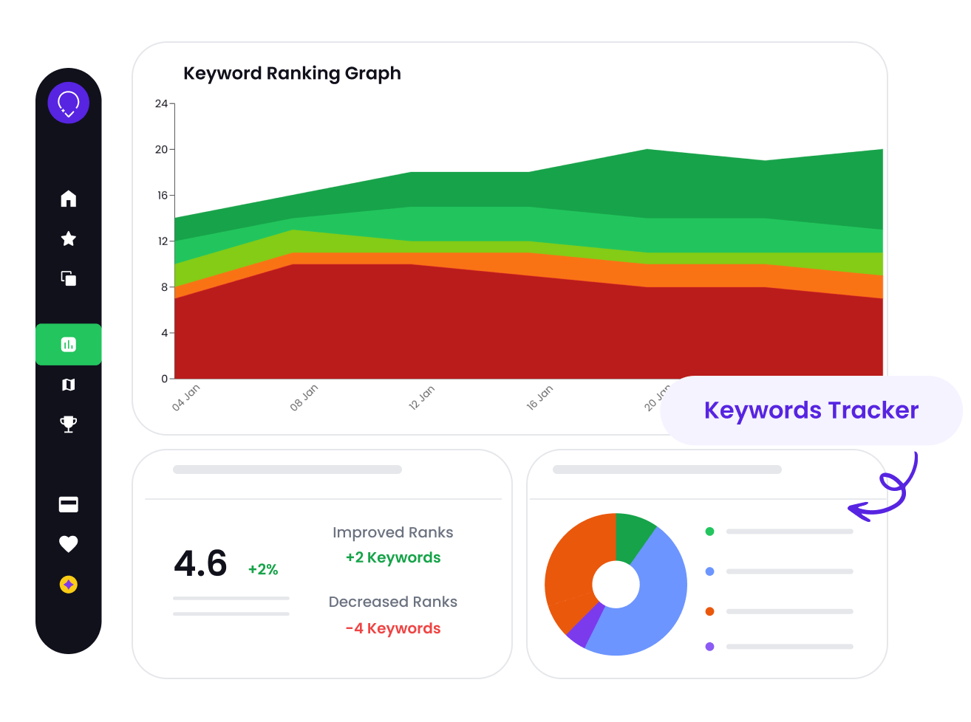The height and width of the screenshot is (722, 971).
Task: Click the 16 y-axis label
Action: pyautogui.click(x=163, y=195)
